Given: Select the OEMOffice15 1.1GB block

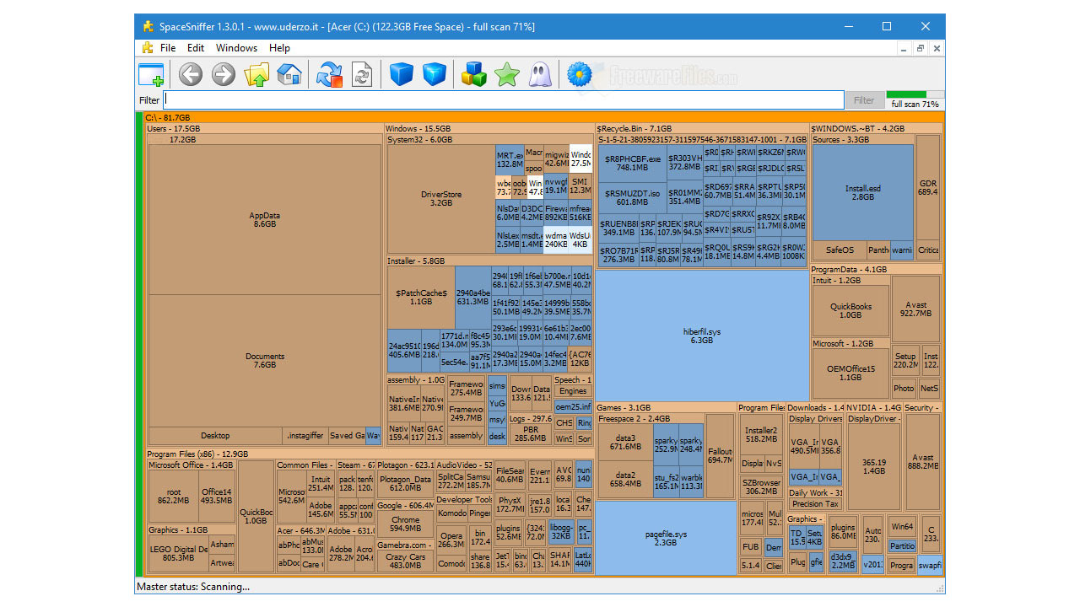Looking at the screenshot, I should 850,373.
